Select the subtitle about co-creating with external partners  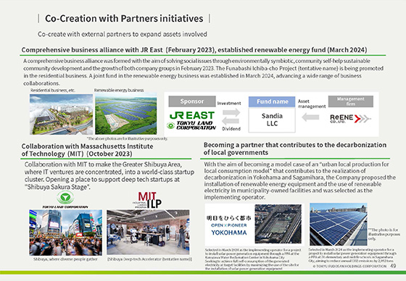pos(123,34)
